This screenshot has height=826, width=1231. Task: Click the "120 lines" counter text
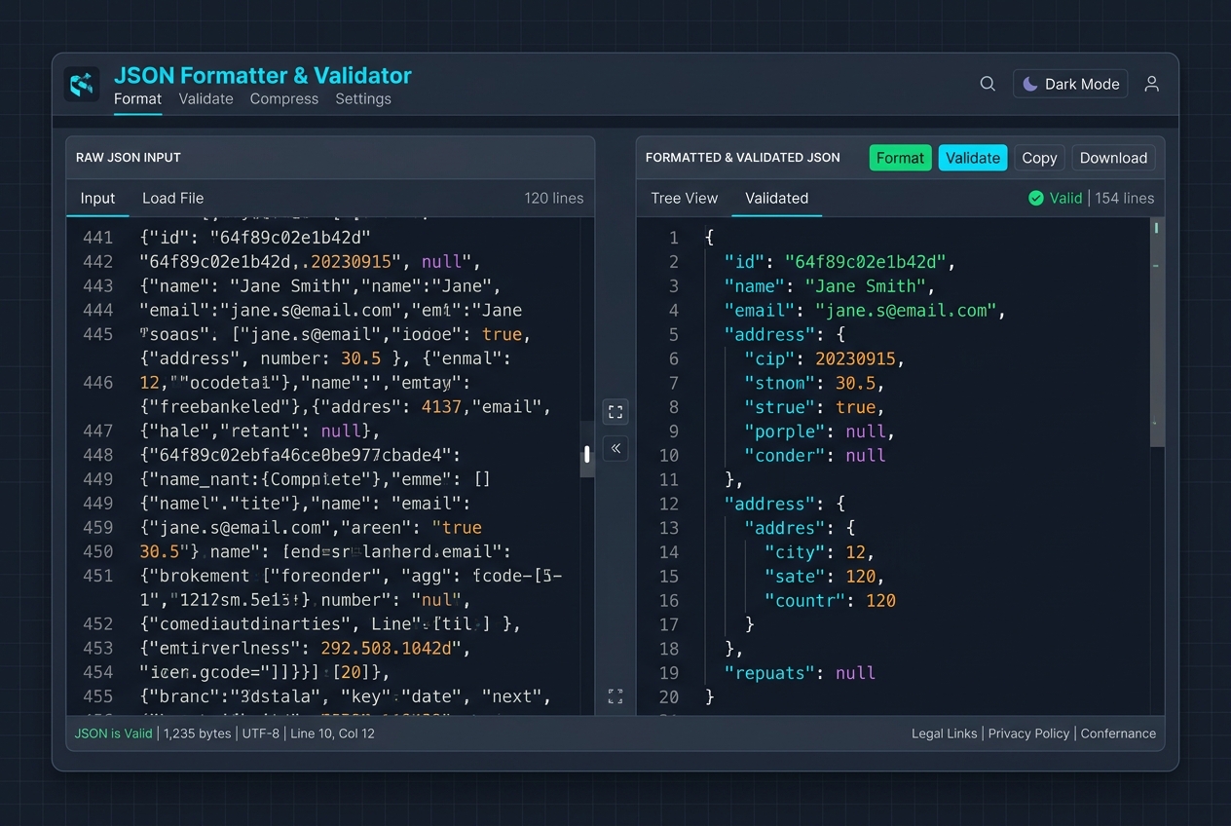[554, 198]
